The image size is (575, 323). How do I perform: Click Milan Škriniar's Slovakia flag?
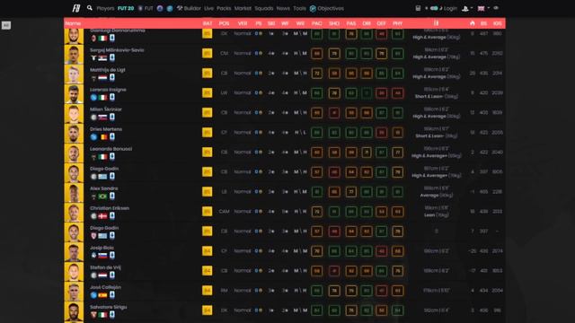[103, 118]
